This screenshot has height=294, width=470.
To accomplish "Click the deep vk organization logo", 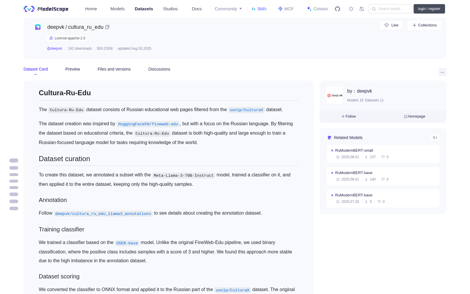I will click(334, 95).
